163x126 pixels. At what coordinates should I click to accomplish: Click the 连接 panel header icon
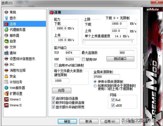[x=52, y=12]
